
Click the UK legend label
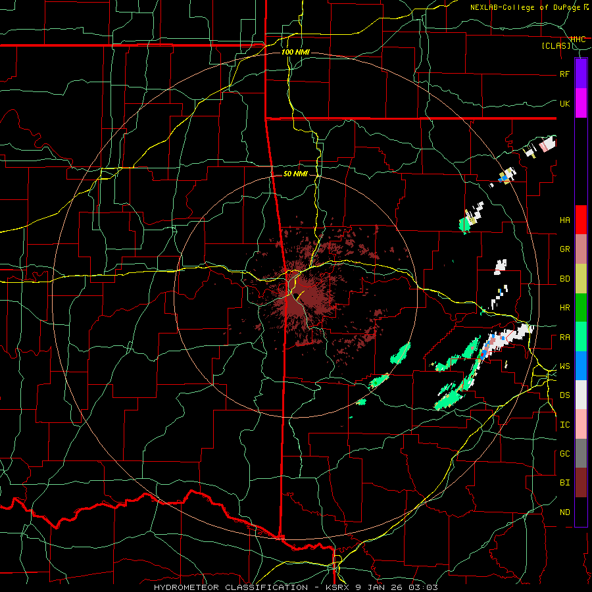tap(564, 103)
